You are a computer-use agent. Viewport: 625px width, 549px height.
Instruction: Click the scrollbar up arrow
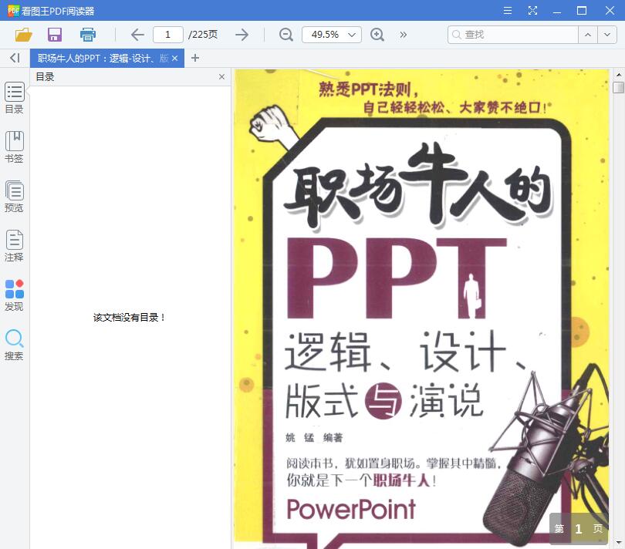point(619,75)
